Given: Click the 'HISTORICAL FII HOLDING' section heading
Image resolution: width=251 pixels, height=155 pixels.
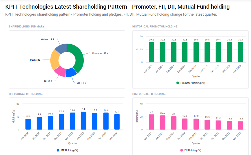Looking at the screenshot, I should pyautogui.click(x=149, y=94).
